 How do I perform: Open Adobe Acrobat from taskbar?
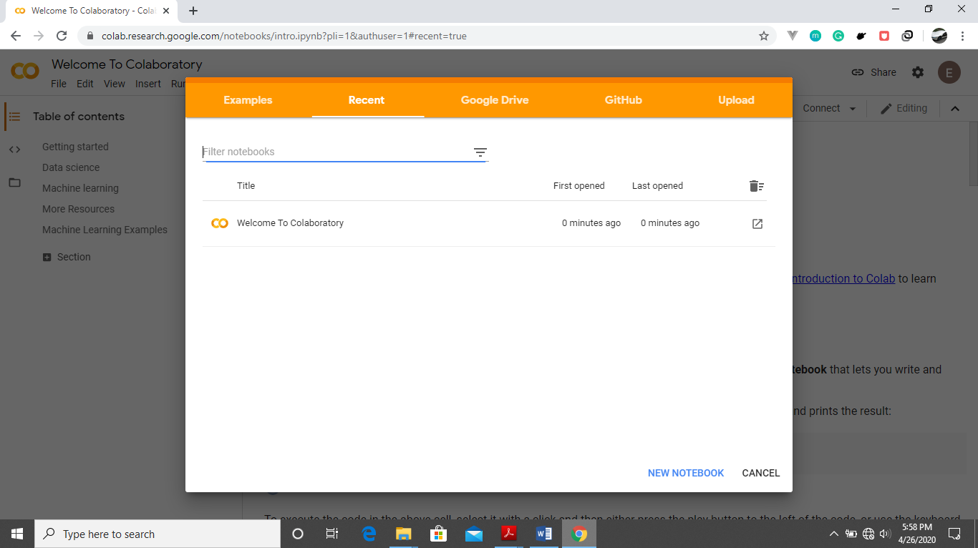[x=508, y=534]
